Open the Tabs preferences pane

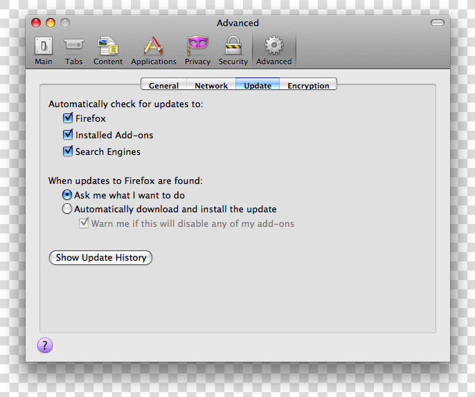pyautogui.click(x=73, y=51)
